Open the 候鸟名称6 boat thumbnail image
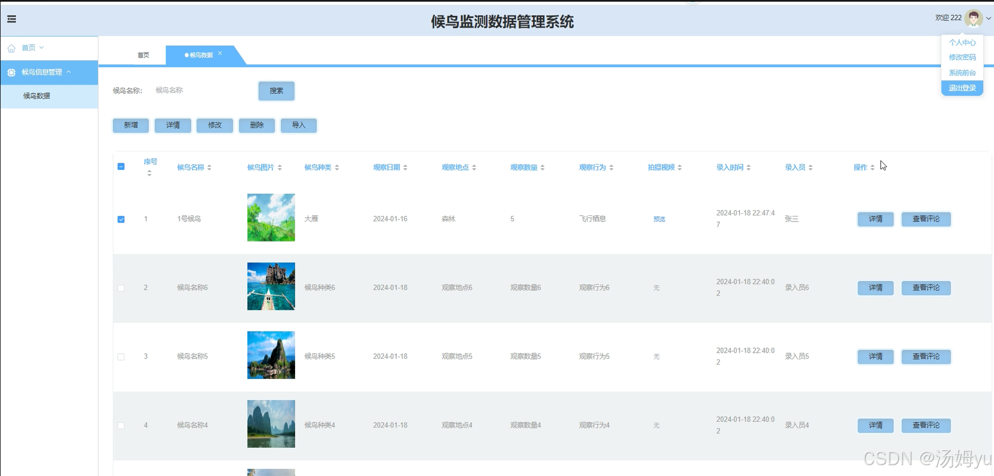Screen dimensions: 994x476 click(271, 287)
